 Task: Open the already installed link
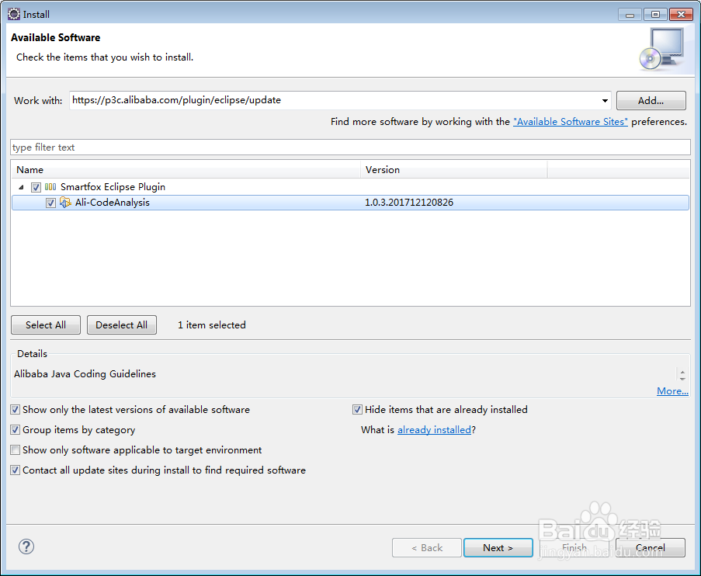[x=434, y=430]
